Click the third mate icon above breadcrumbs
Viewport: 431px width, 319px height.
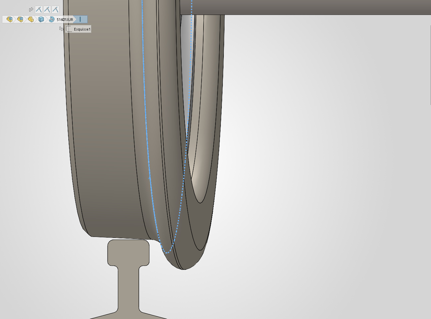pyautogui.click(x=55, y=10)
